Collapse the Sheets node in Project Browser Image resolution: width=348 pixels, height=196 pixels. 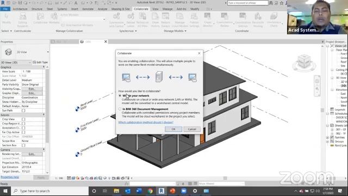pyautogui.click(x=328, y=126)
